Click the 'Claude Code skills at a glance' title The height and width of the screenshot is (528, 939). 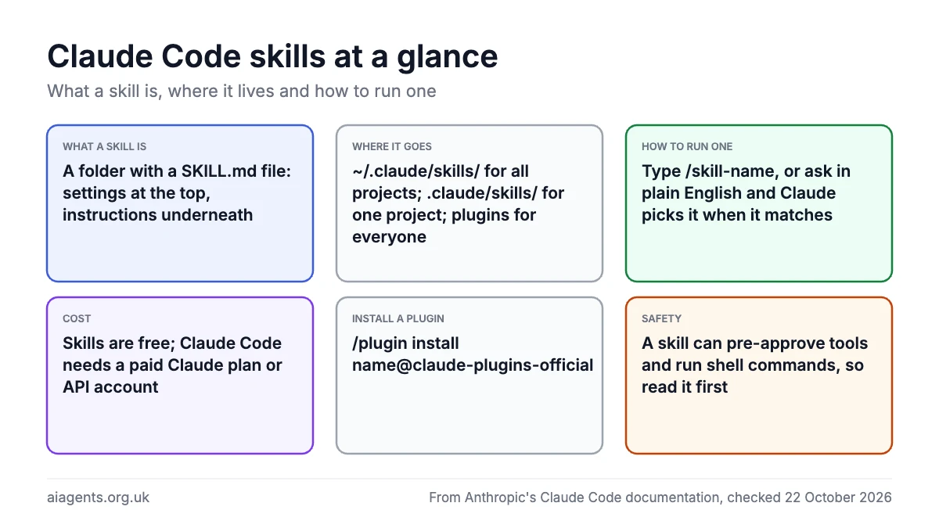272,56
